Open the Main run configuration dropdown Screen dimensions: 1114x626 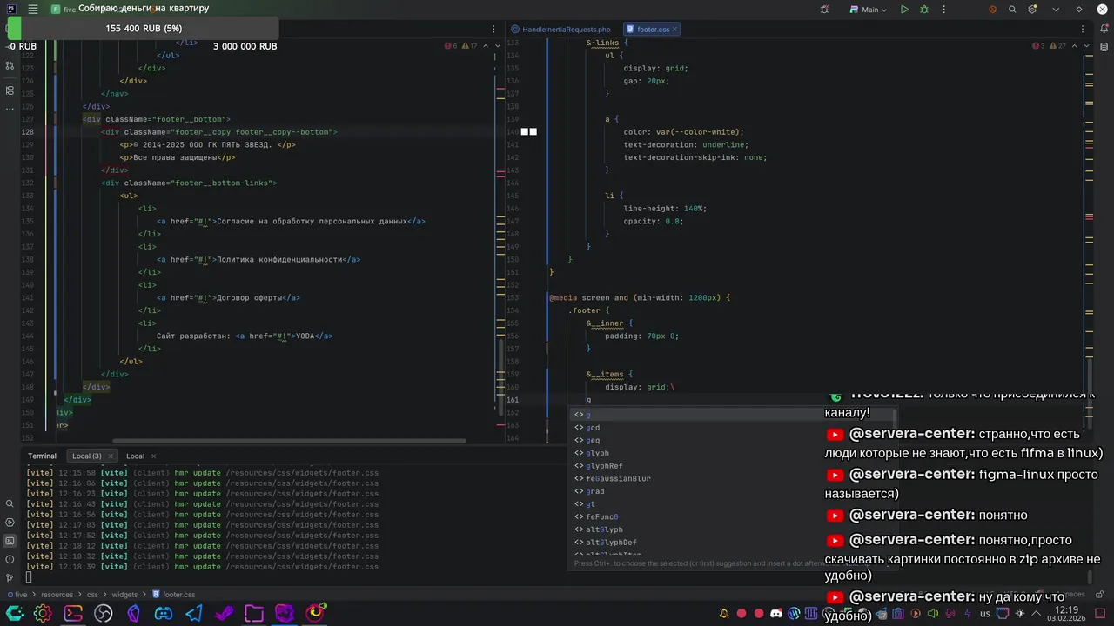point(869,10)
